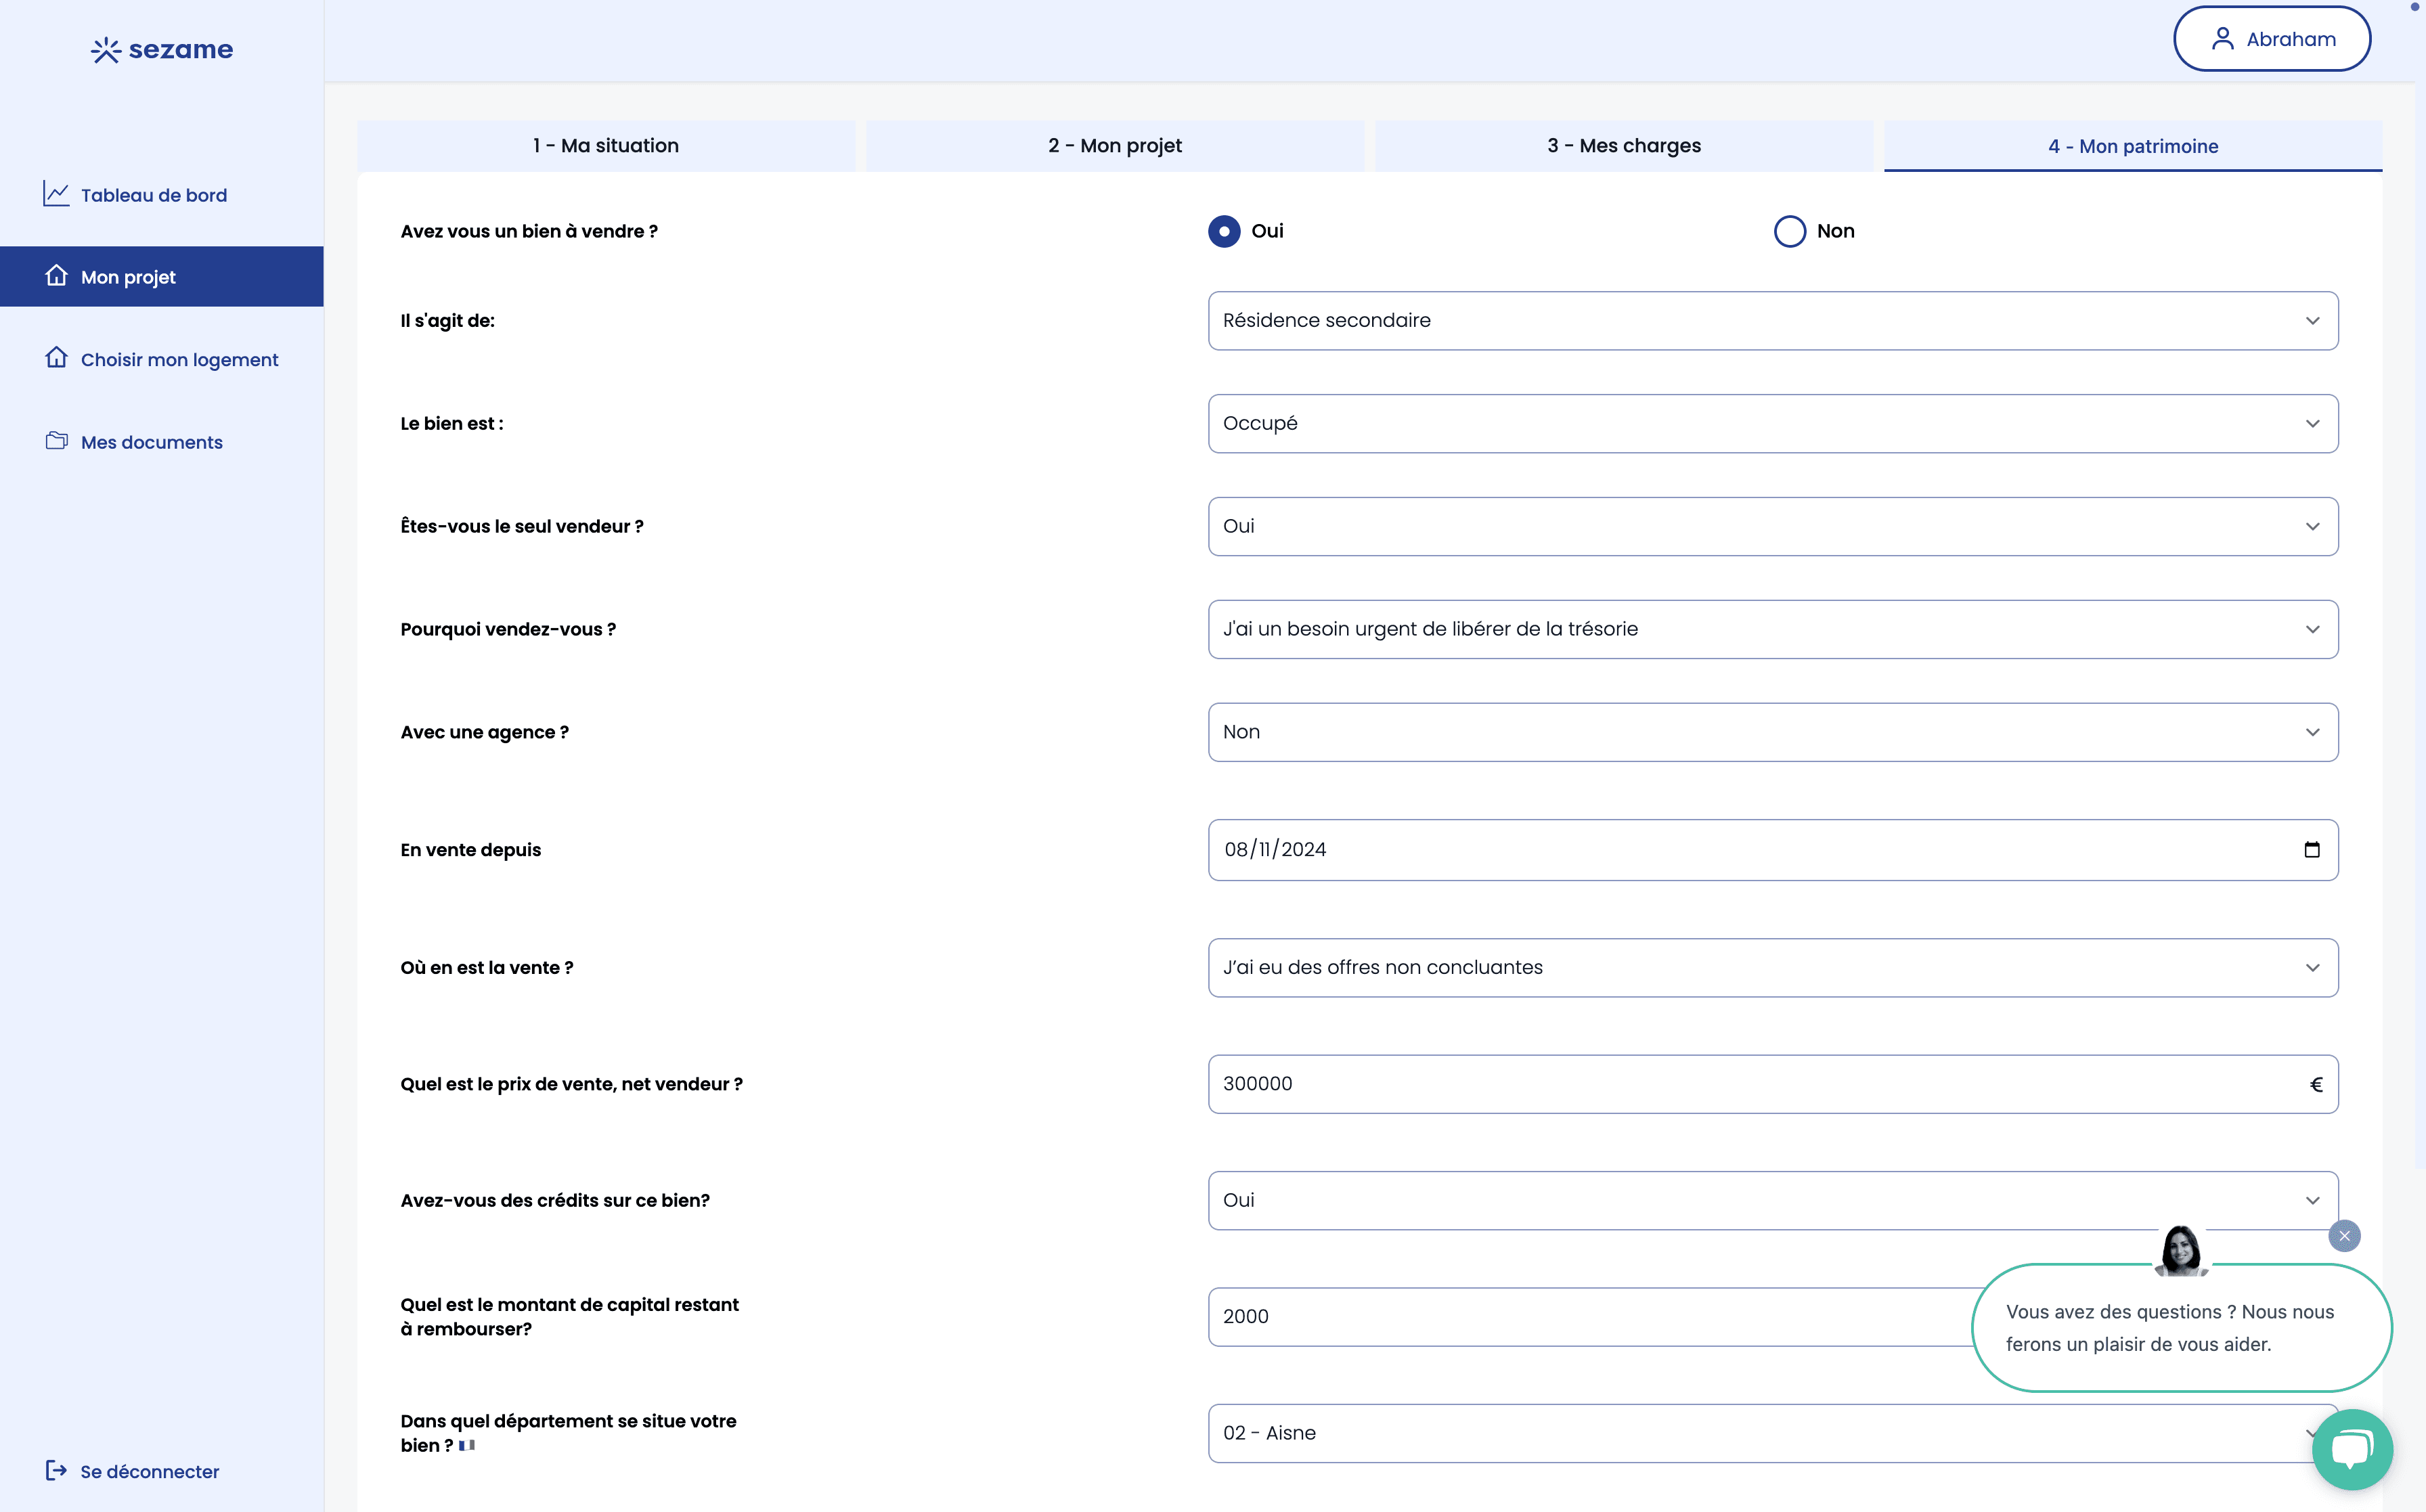The height and width of the screenshot is (1512, 2426).
Task: Click the Choisir mon logement house icon
Action: (x=57, y=358)
